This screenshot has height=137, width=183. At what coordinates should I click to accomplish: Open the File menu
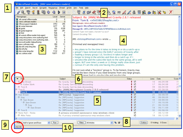click(17, 8)
